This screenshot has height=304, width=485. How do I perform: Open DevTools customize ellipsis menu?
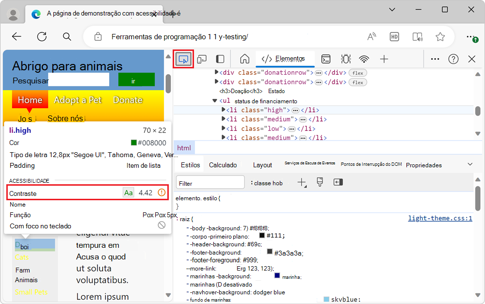[435, 59]
